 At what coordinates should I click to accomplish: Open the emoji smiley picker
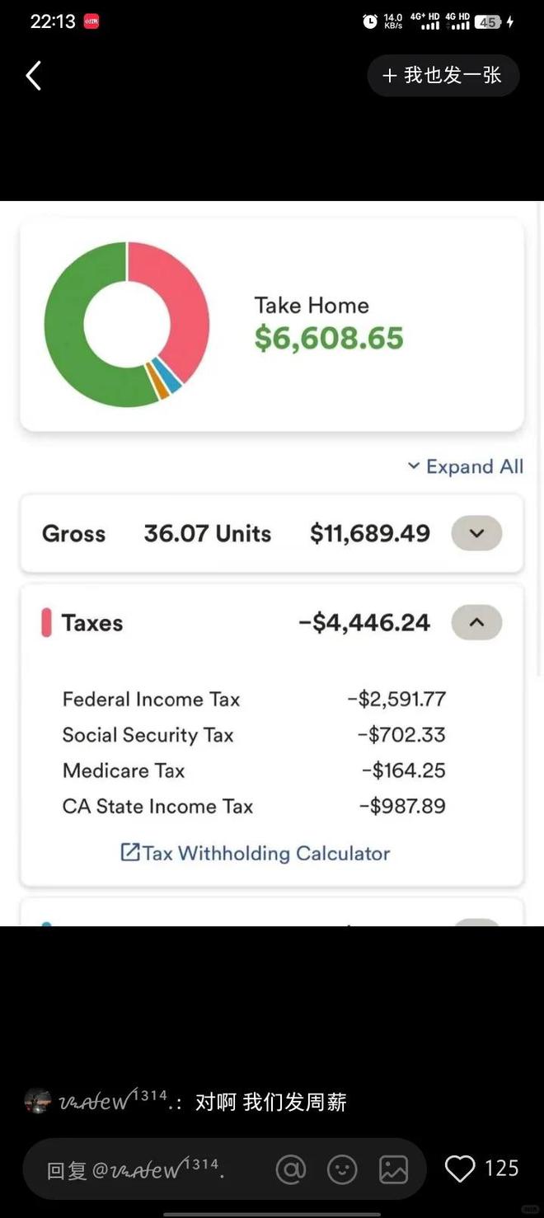click(342, 1169)
